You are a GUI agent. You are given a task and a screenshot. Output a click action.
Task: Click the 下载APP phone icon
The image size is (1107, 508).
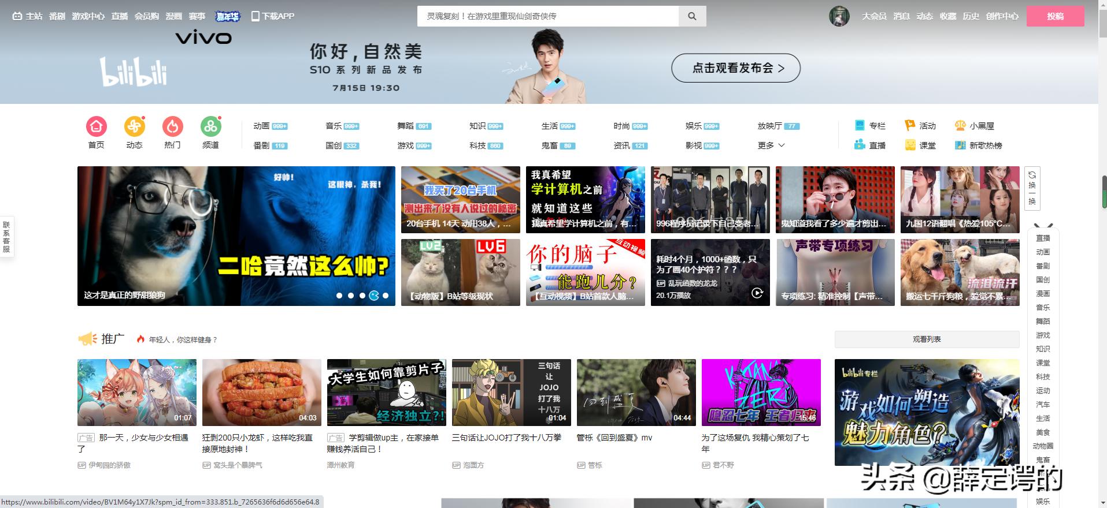coord(255,16)
